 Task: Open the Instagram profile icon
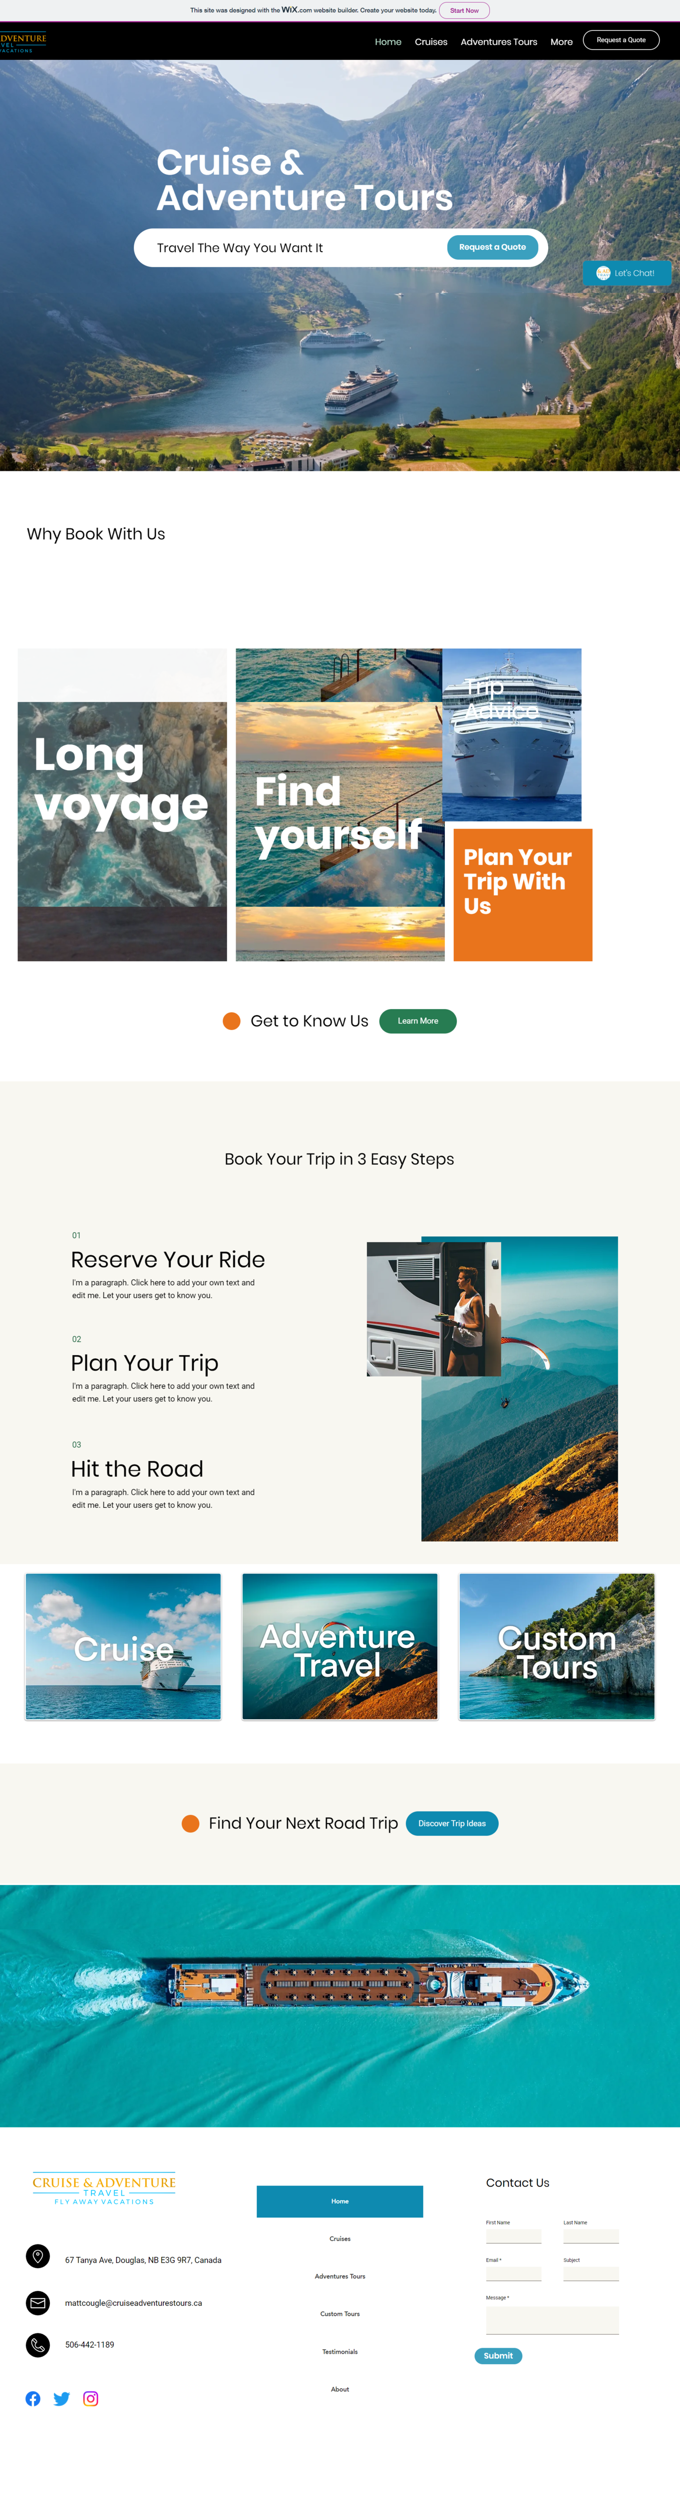point(91,2398)
